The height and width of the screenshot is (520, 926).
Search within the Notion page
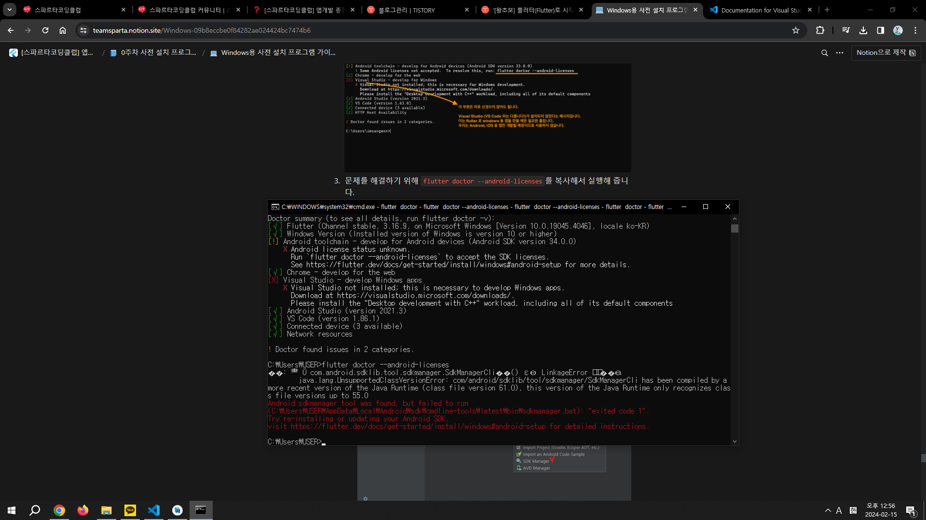click(x=825, y=53)
